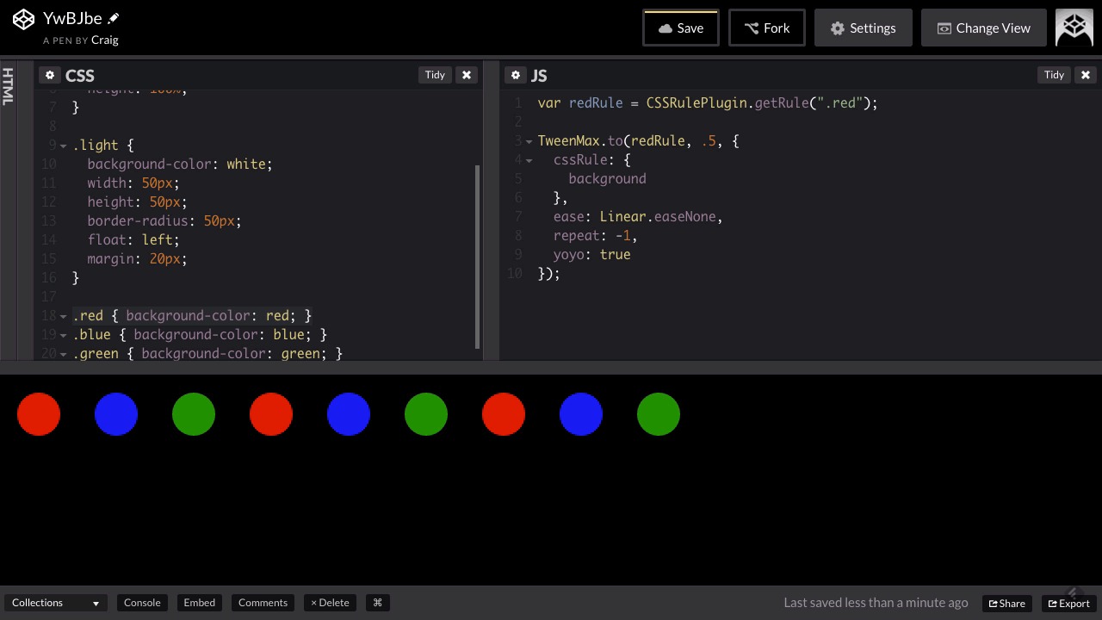Expand the collapsed HTML panel
This screenshot has height=620, width=1102.
pos(8,86)
